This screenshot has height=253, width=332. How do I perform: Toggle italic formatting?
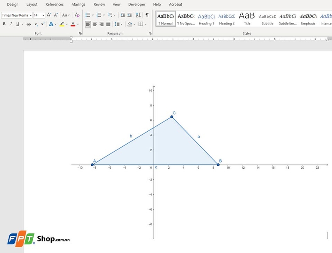point(11,24)
